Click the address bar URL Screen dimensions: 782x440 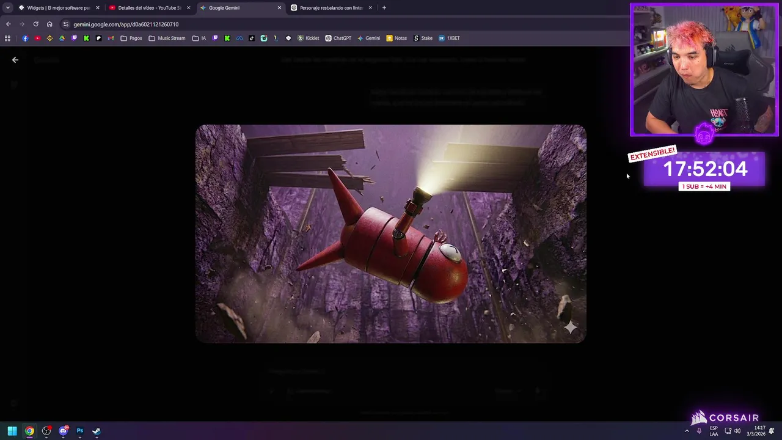[126, 24]
